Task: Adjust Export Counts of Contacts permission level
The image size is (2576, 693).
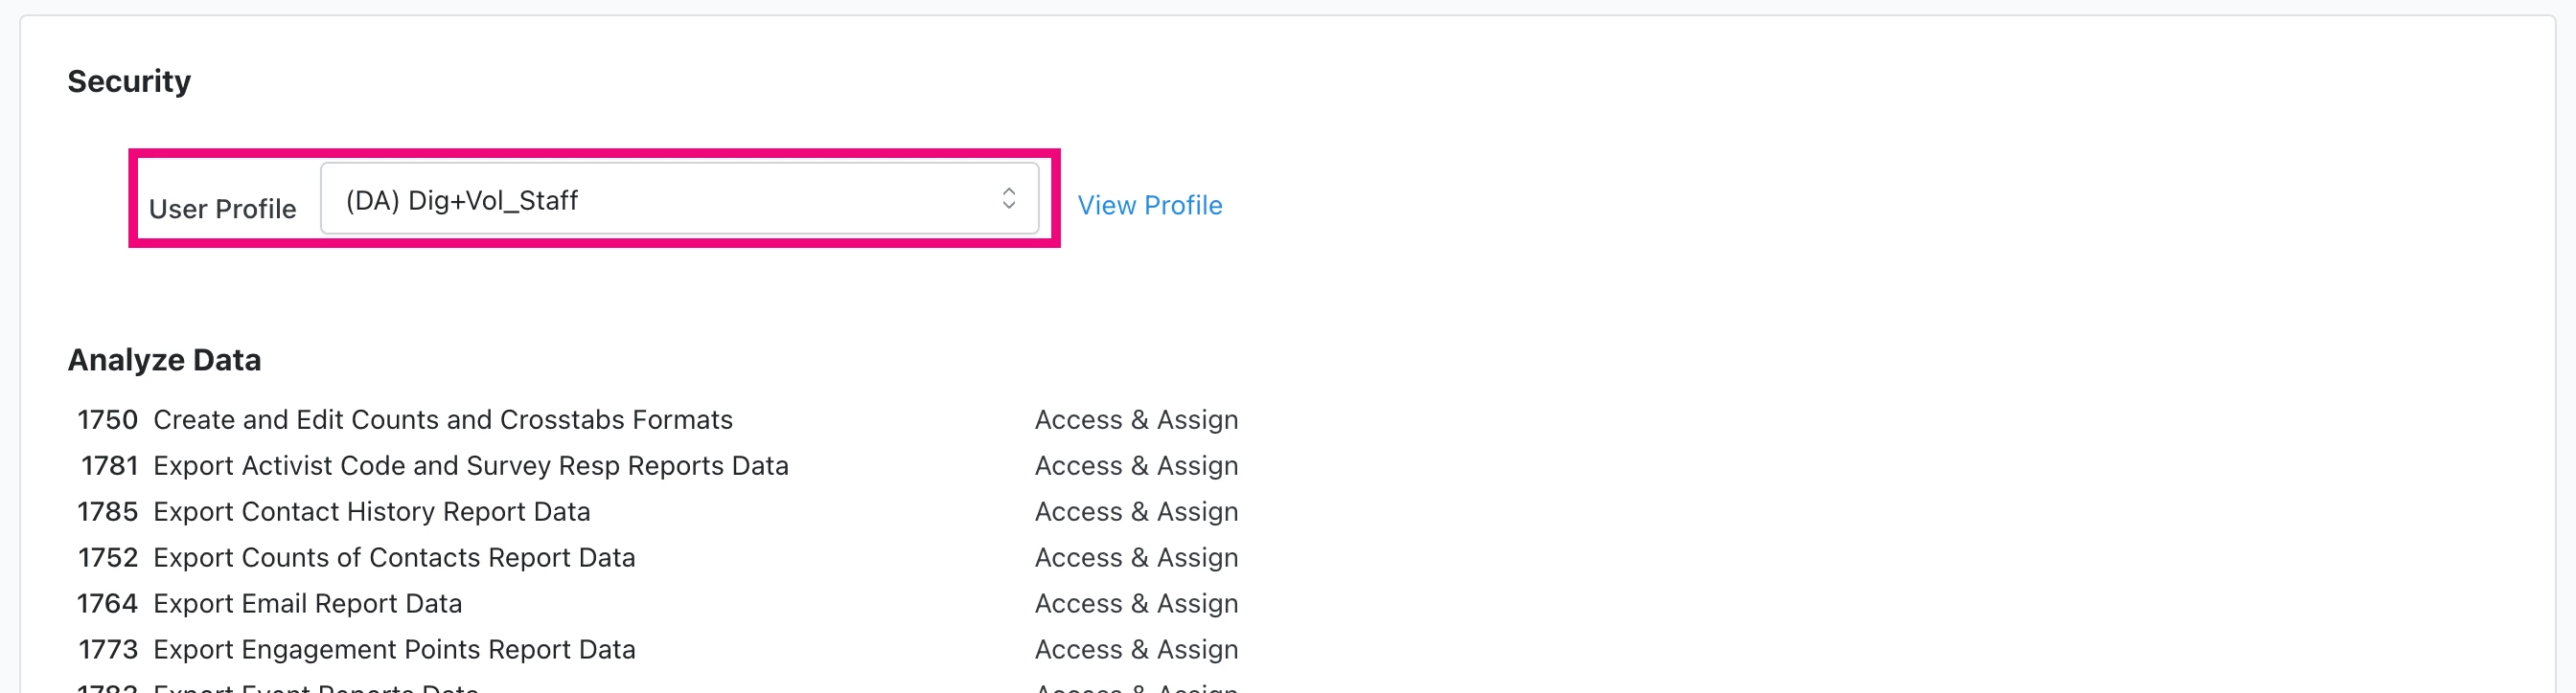Action: 1136,557
